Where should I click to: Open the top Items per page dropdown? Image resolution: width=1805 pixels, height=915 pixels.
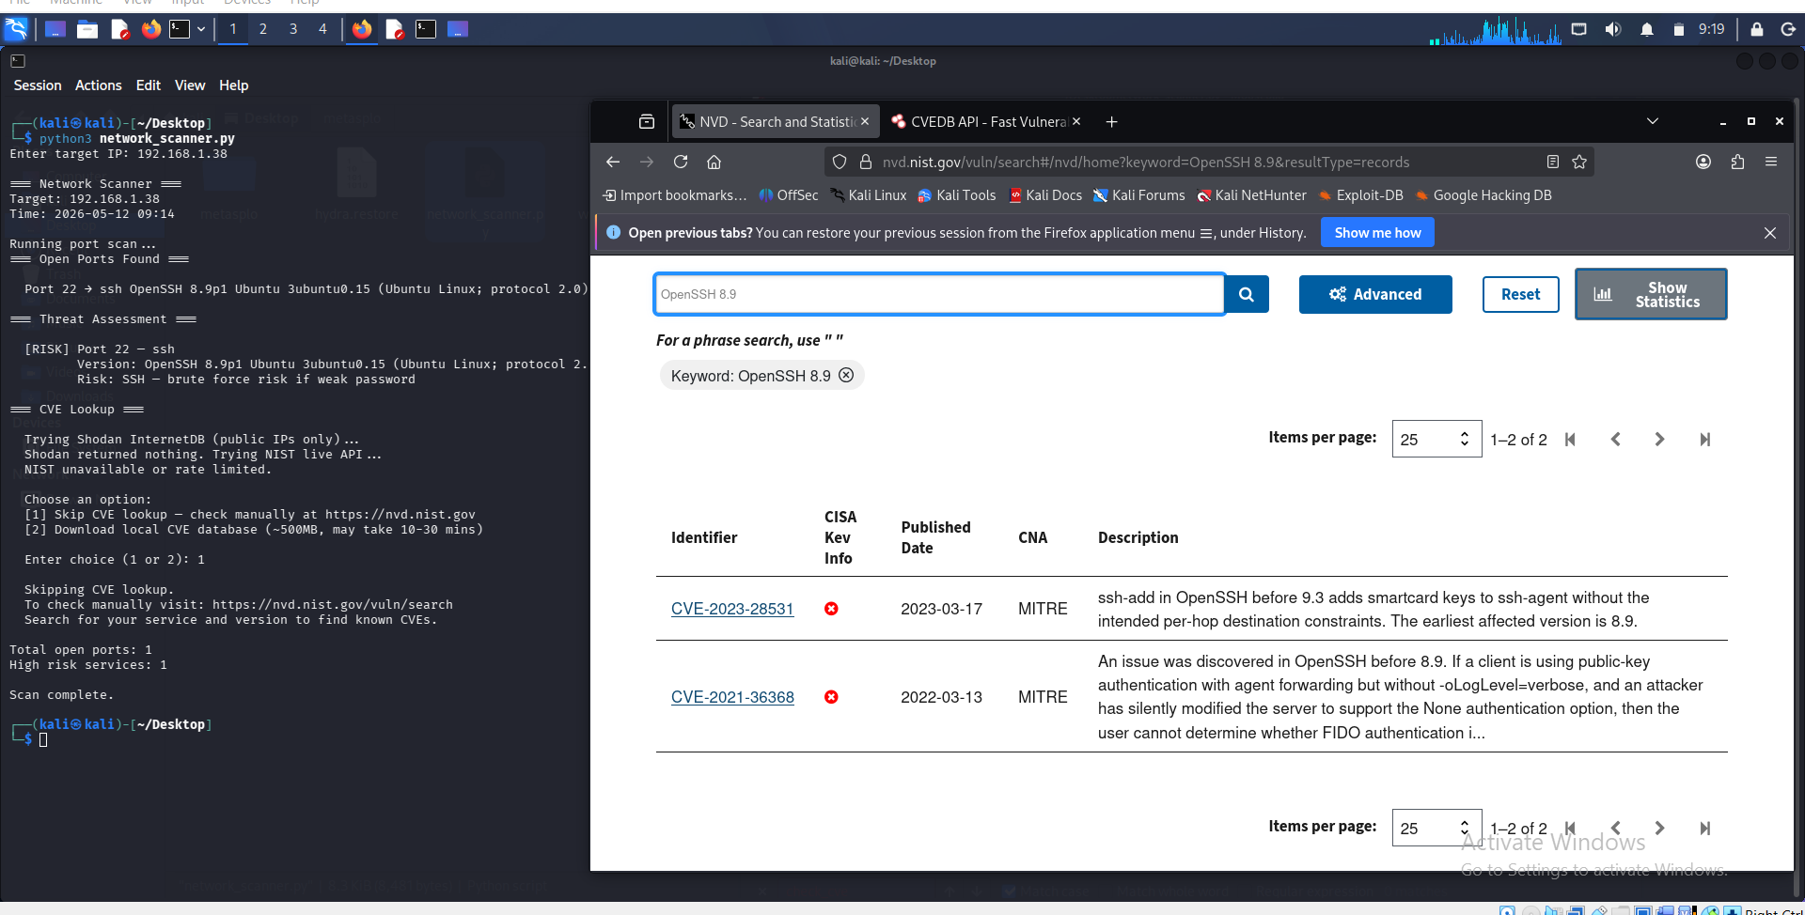(x=1436, y=439)
